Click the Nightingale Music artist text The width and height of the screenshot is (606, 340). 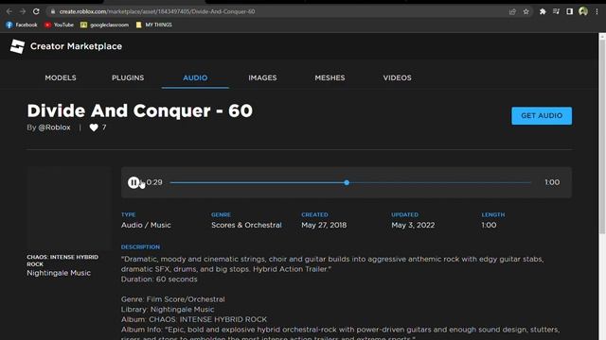59,273
